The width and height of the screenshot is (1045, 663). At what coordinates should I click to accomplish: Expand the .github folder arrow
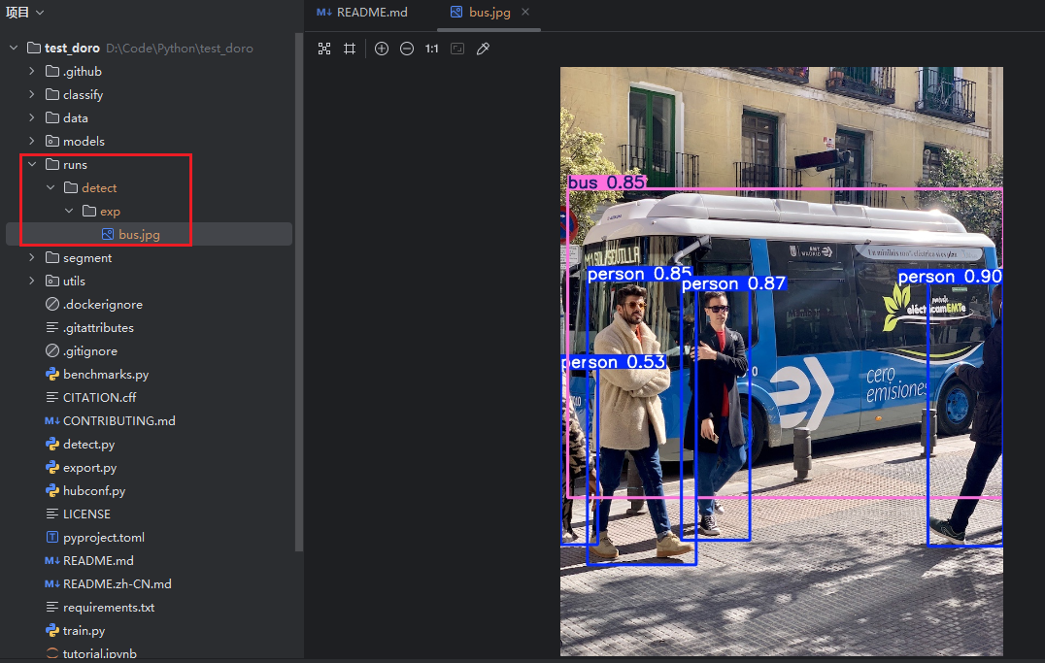(x=31, y=71)
